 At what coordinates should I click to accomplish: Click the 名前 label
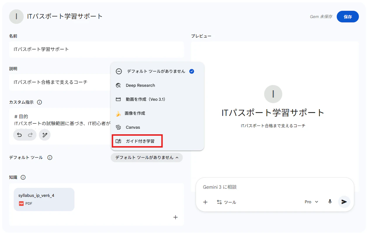tap(13, 36)
